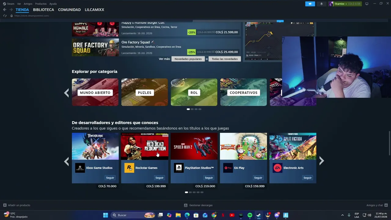Click the Gestionar descargas download icon
The image size is (391, 220).
click(x=186, y=205)
